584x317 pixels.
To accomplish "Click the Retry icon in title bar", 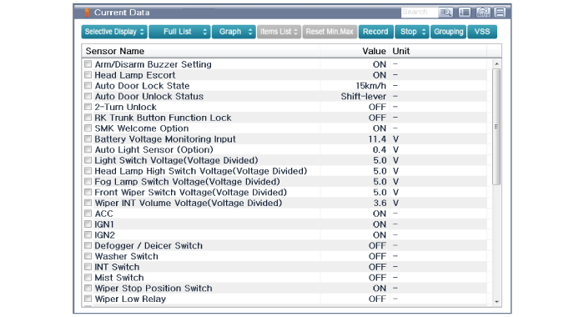I will (483, 13).
